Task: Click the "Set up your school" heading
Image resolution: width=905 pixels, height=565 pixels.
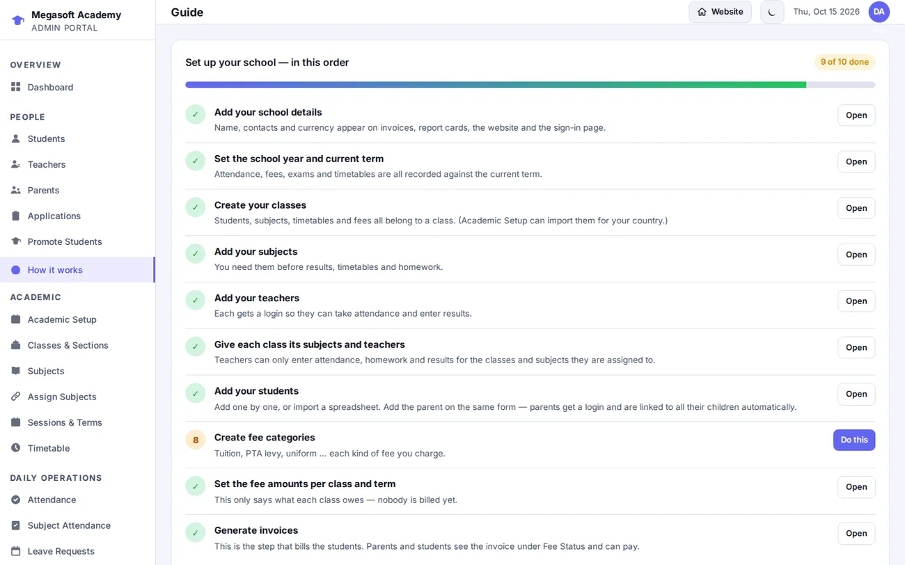Action: coord(267,63)
